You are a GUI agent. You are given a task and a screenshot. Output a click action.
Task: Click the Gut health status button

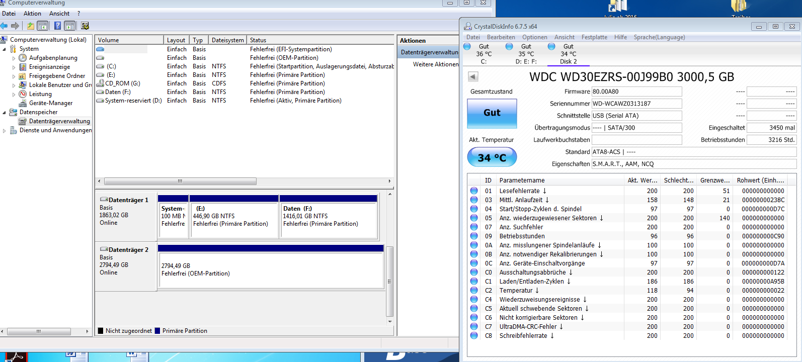point(492,113)
